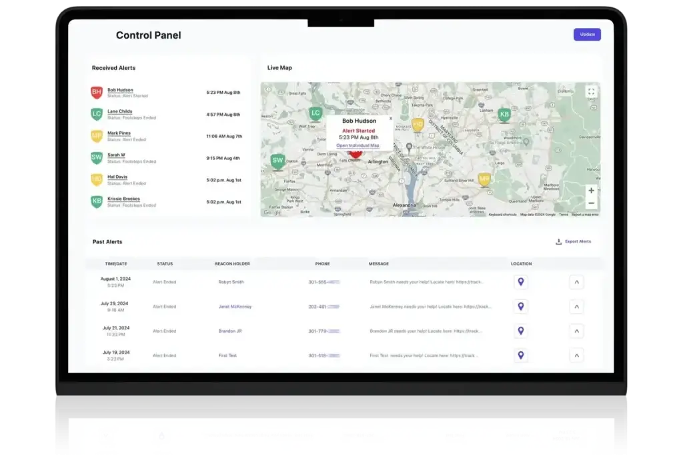
Task: Report a map error link
Action: tap(585, 215)
